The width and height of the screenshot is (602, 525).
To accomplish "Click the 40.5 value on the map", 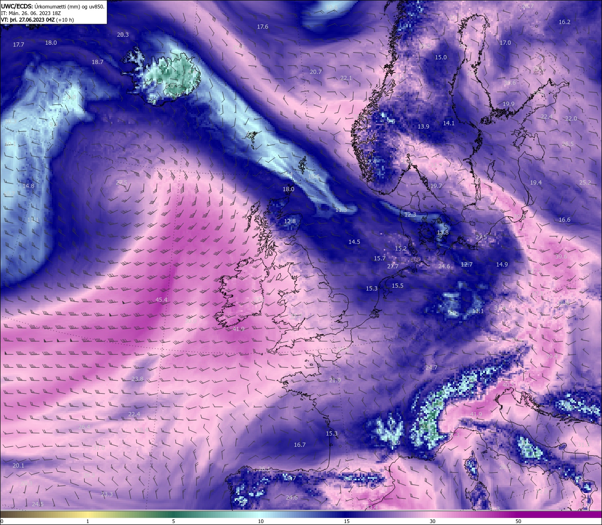I will click(x=508, y=385).
